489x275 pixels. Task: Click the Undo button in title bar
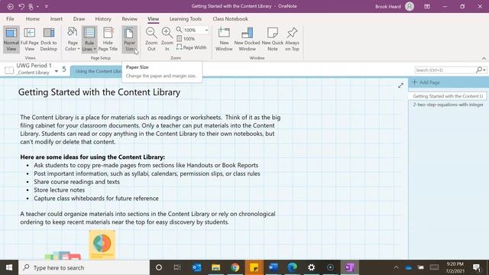tap(21, 6)
